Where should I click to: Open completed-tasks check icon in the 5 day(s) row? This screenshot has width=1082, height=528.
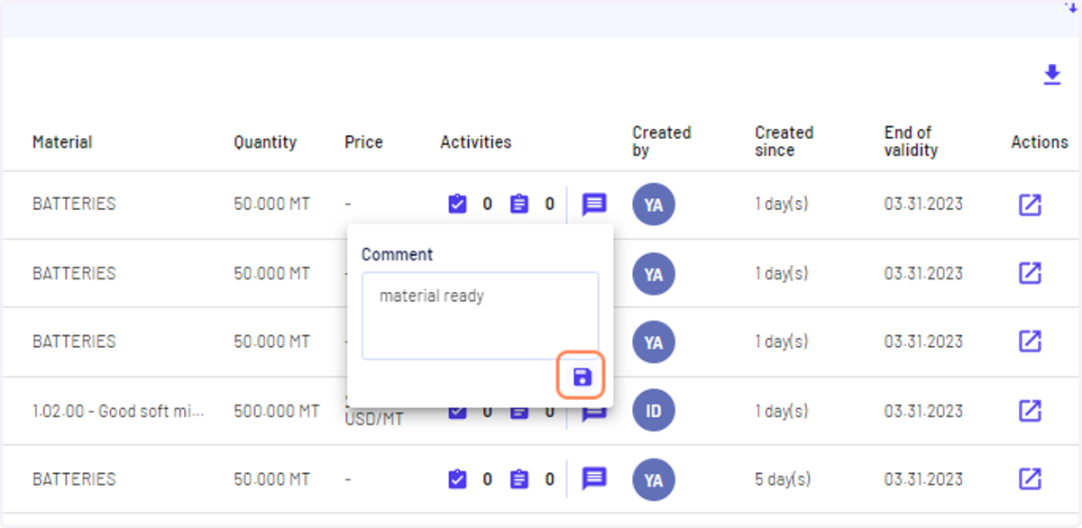click(x=458, y=479)
